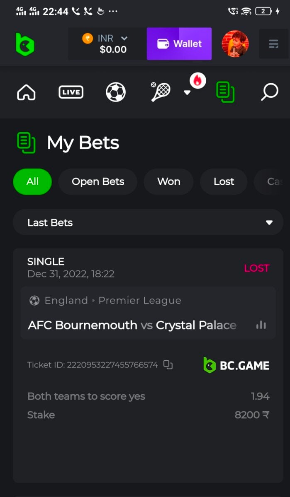
Task: Open the green bet slip icon
Action: point(225,92)
